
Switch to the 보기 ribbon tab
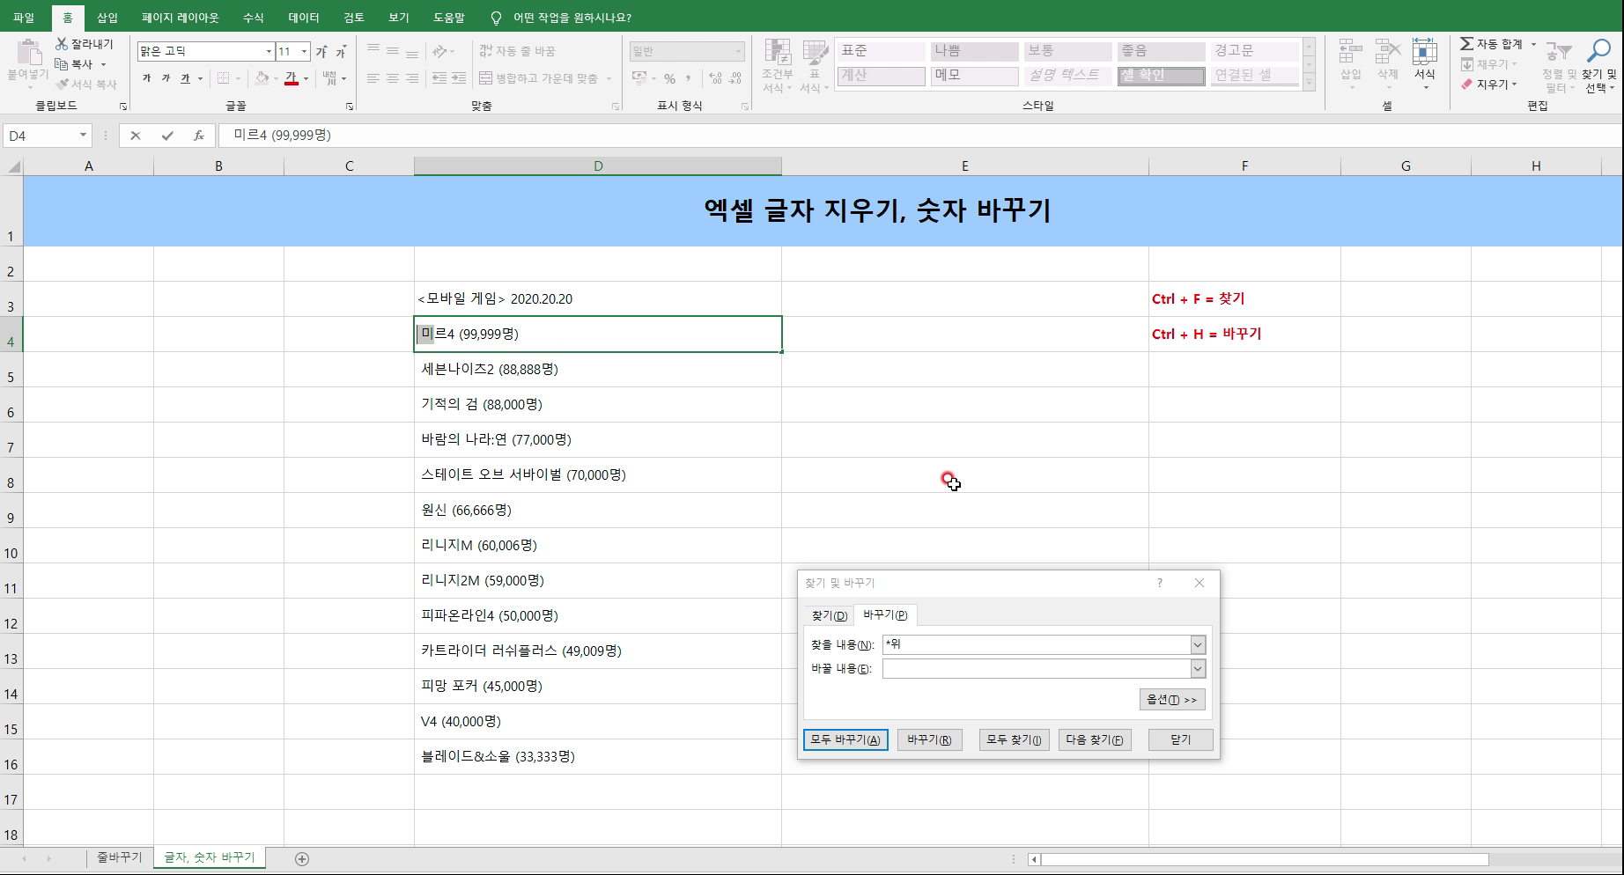click(x=399, y=18)
